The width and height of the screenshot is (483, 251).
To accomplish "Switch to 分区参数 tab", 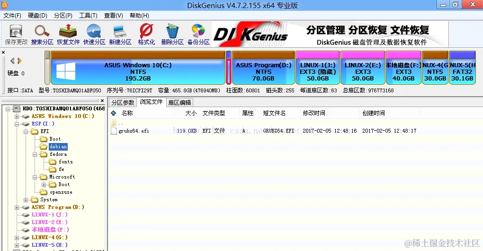I will [x=123, y=103].
